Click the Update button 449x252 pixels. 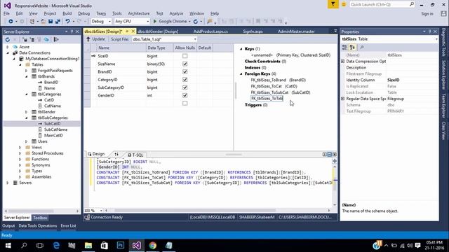point(96,39)
